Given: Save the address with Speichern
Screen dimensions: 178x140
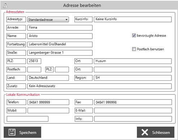Looking at the screenshot, I should (x=22, y=132).
